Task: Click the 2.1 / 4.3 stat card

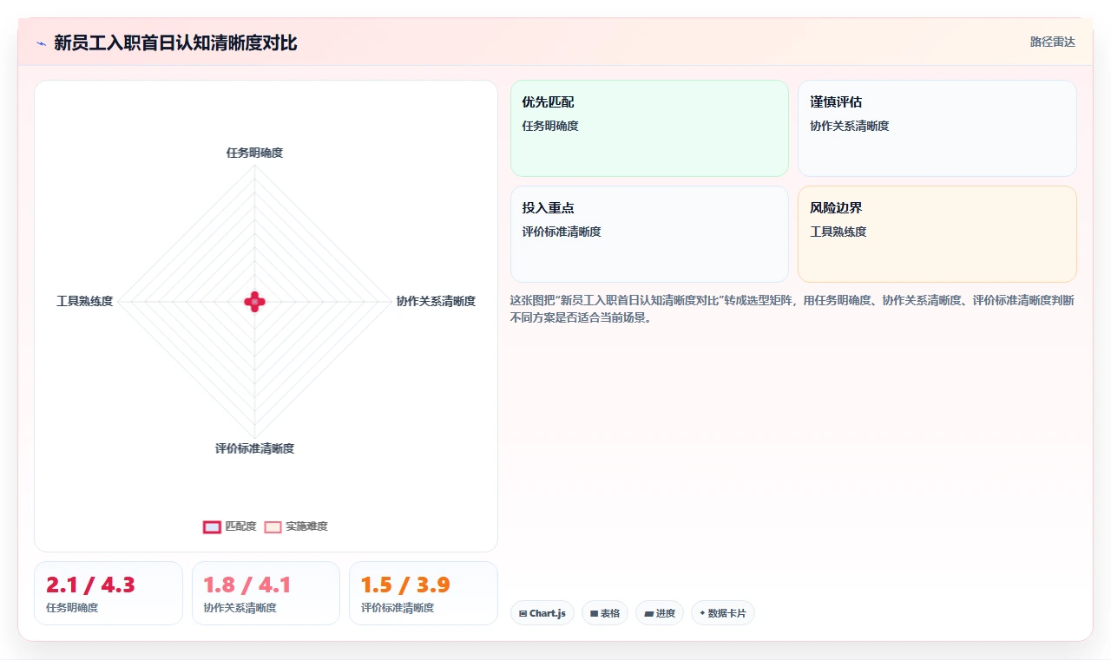Action: coord(108,593)
